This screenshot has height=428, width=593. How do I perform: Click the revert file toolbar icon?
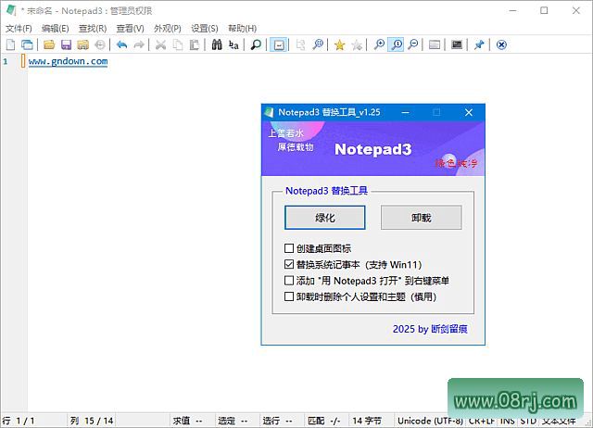click(x=100, y=45)
